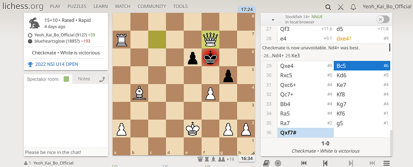Select black move g5
The width and height of the screenshot is (413, 167).
point(362,123)
